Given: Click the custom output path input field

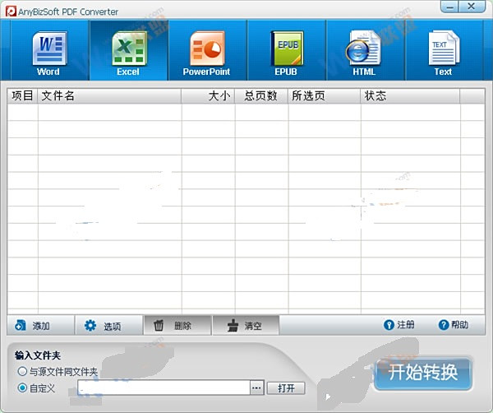Looking at the screenshot, I should pos(164,387).
